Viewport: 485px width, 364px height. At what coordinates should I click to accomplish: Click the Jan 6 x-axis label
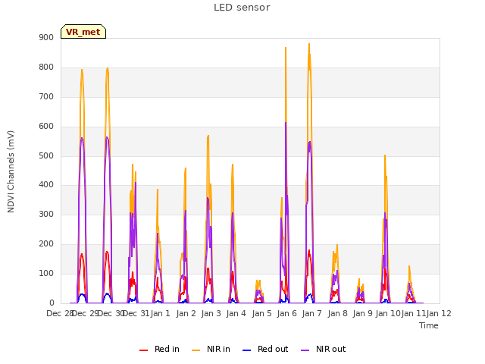(287, 313)
